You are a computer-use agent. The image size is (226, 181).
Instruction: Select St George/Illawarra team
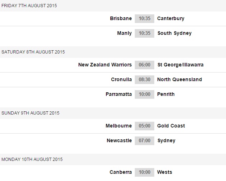point(180,65)
